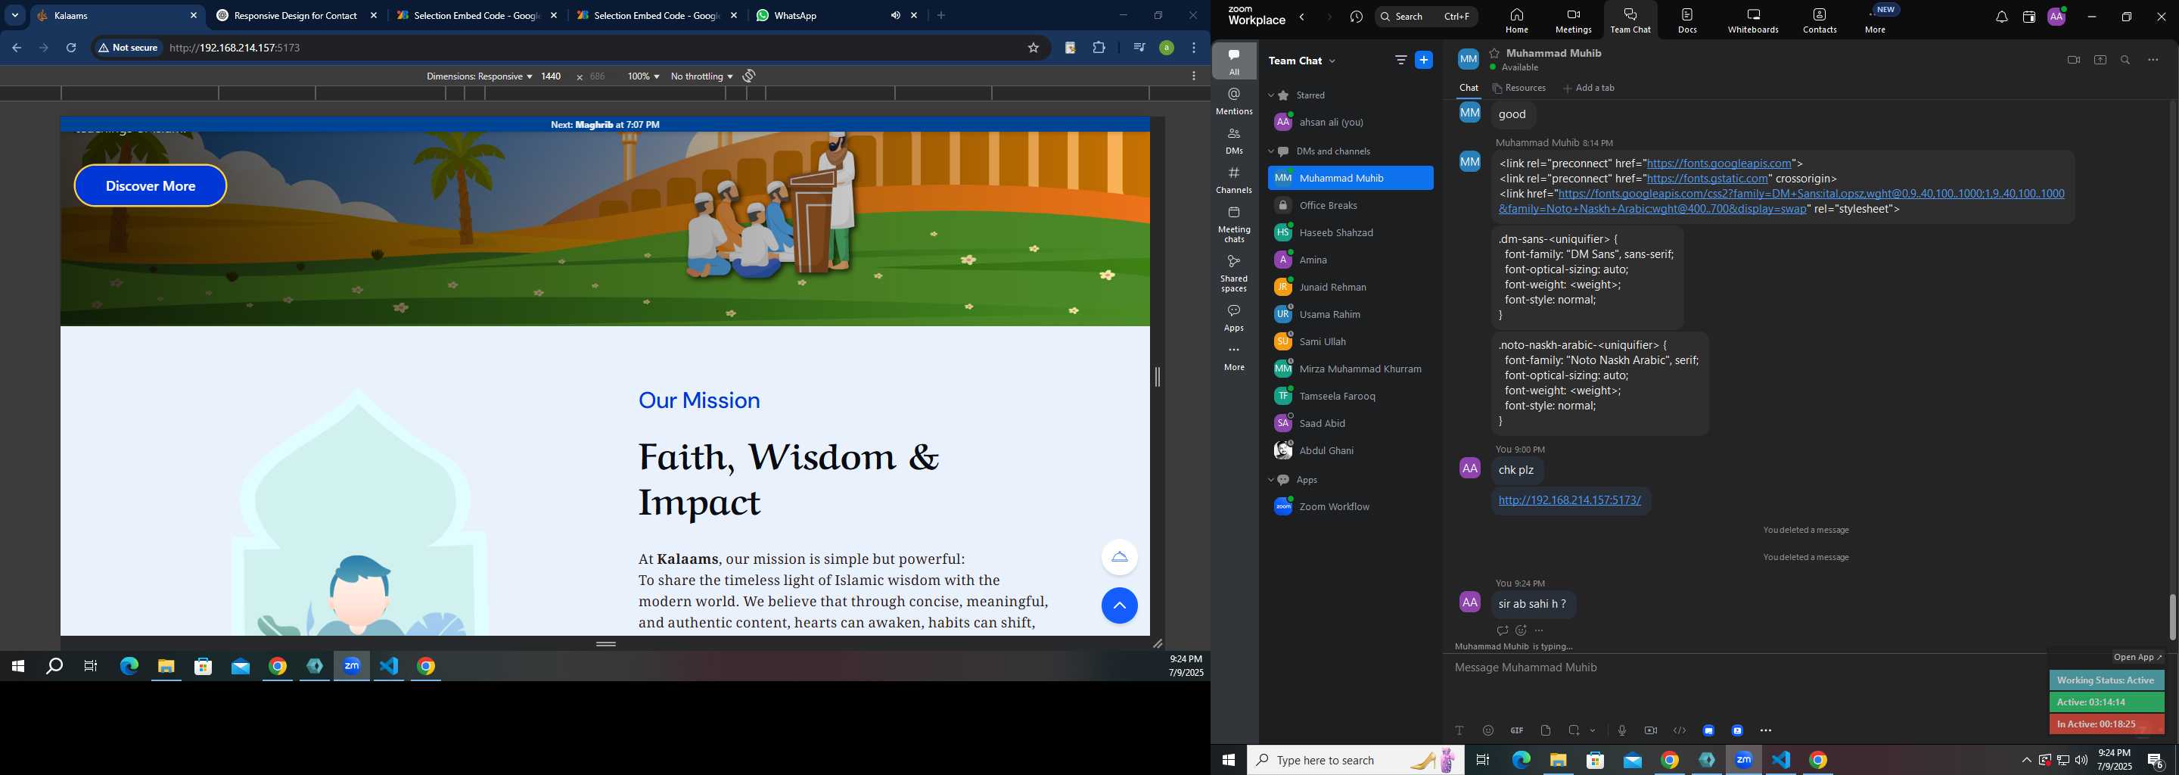Open Microsoft Edge from the right-hand taskbar
Viewport: 2179px width, 775px height.
[x=1521, y=760]
